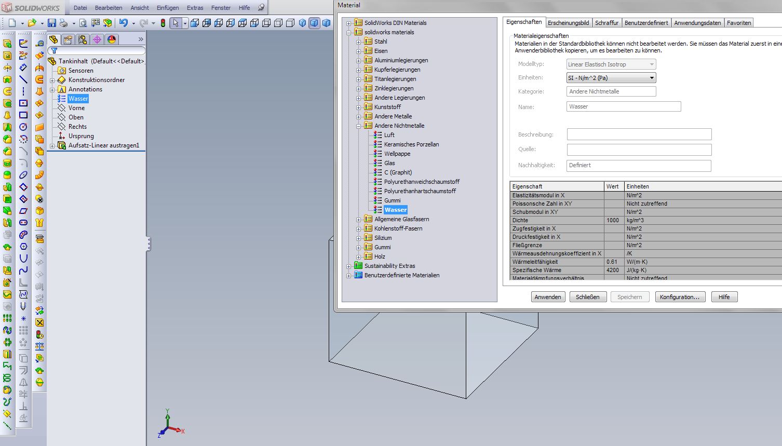
Task: Click the New document icon
Action: click(12, 23)
